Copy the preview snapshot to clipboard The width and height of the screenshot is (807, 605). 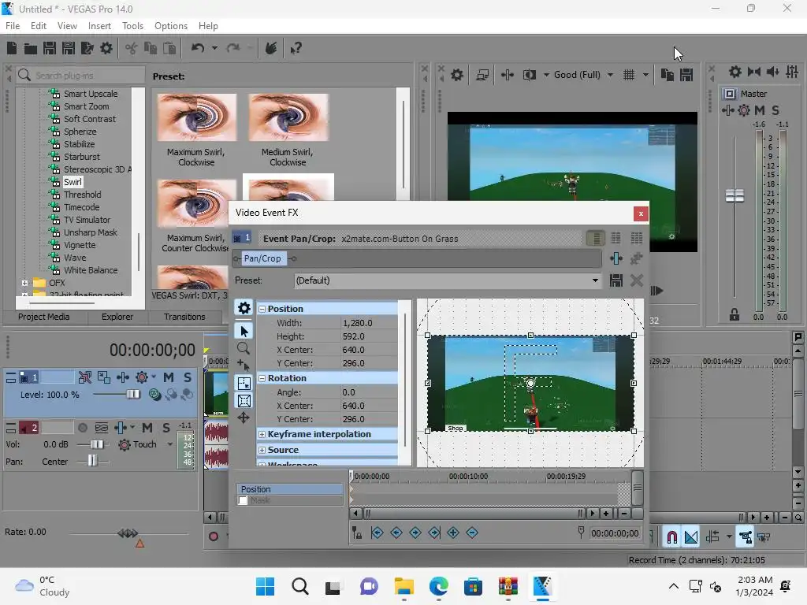667,75
